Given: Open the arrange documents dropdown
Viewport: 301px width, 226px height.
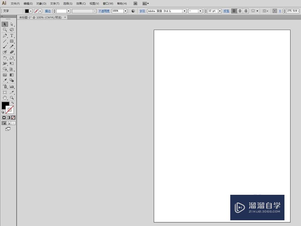Looking at the screenshot, I should tap(146, 3).
